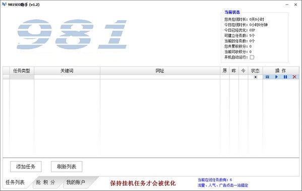The image size is (302, 191).
Task: Click the 状态 column header
Action: tap(256, 71)
